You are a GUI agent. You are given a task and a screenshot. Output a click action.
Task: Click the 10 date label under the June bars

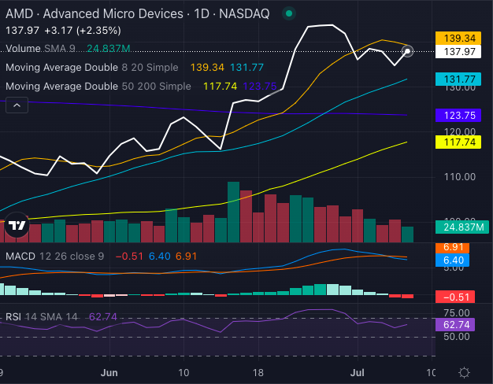pos(183,373)
